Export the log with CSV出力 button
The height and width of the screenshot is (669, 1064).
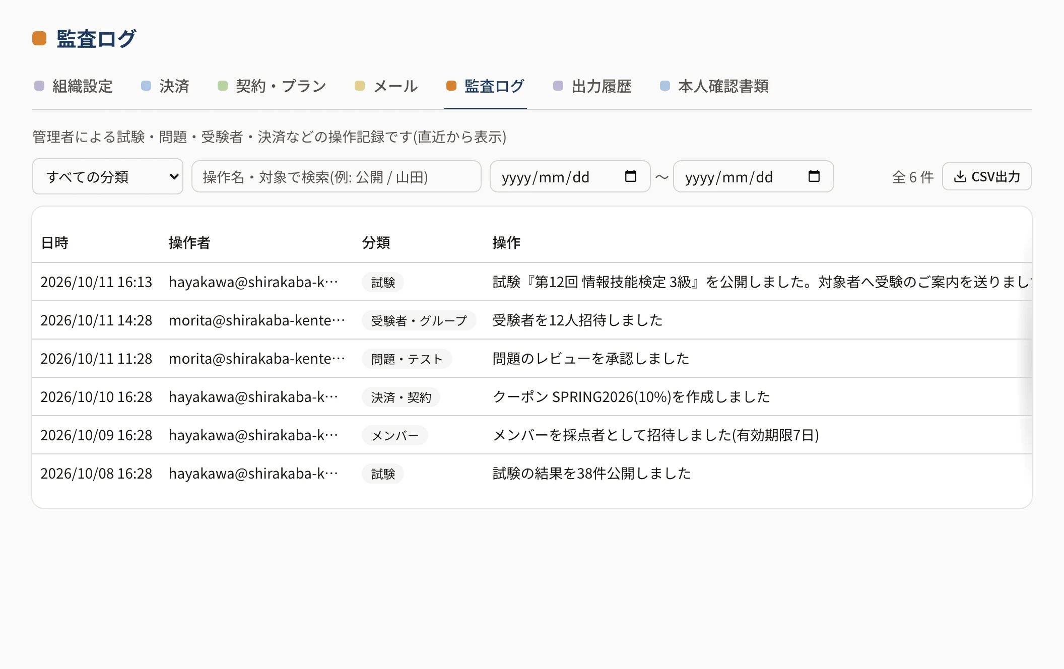pos(987,176)
